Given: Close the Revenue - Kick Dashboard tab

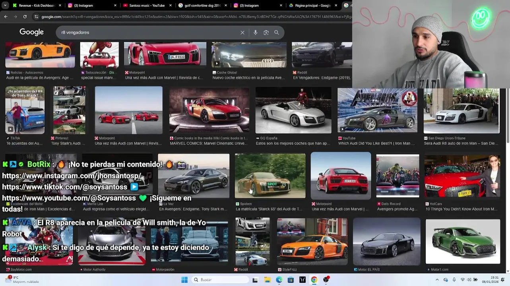Looking at the screenshot, I should [60, 6].
